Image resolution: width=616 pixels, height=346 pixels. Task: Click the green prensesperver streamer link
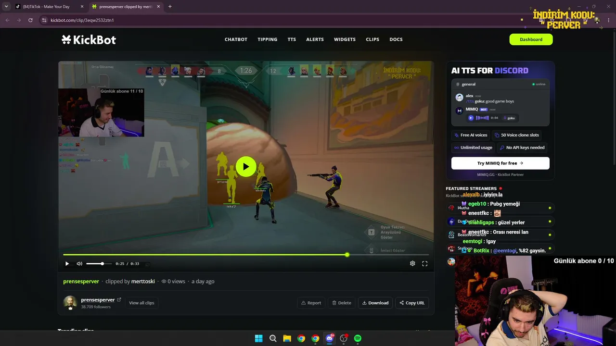pos(81,281)
